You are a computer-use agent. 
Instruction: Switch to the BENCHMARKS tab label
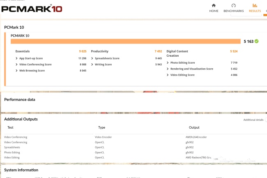234,11
